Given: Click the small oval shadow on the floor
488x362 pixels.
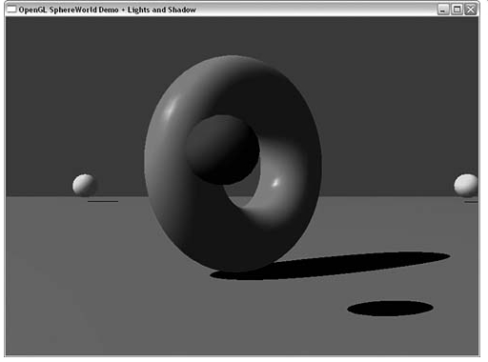Looking at the screenshot, I should [390, 309].
